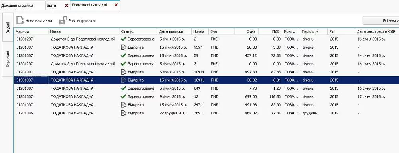Click open-status icon on invoice 36511
The width and height of the screenshot is (399, 153).
click(123, 113)
